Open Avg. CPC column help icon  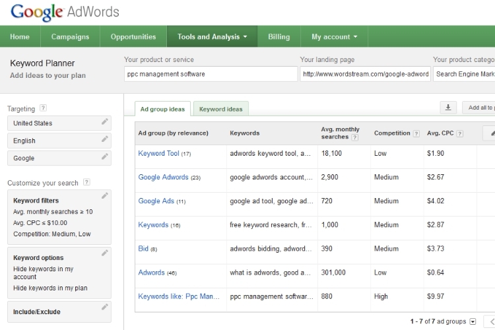point(460,133)
